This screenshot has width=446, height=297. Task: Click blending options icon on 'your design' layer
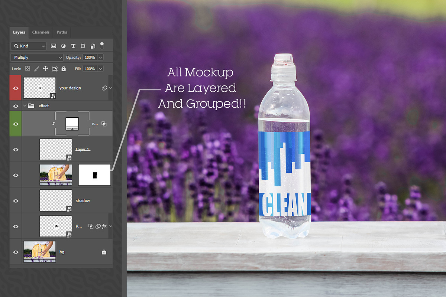(x=104, y=88)
